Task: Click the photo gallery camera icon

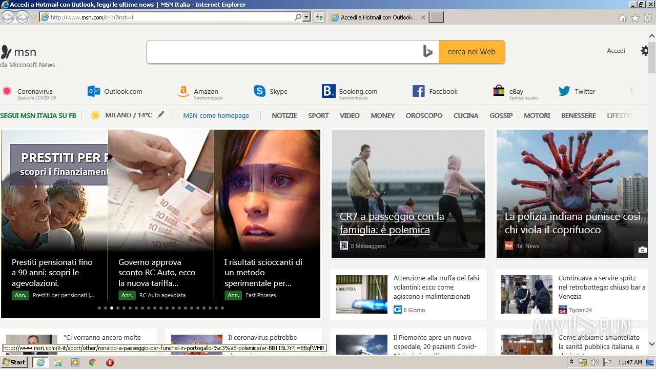Action: pyautogui.click(x=642, y=250)
